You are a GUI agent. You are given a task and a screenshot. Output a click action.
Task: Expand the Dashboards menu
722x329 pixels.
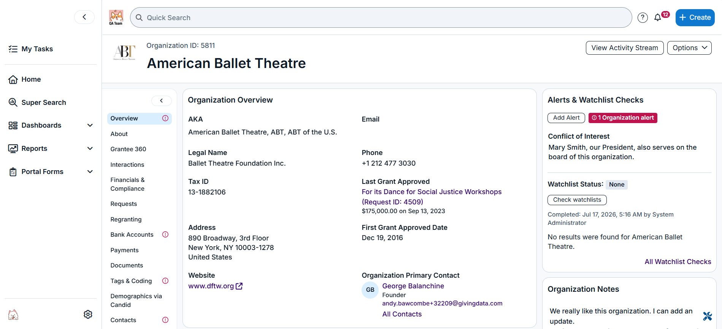click(x=51, y=125)
